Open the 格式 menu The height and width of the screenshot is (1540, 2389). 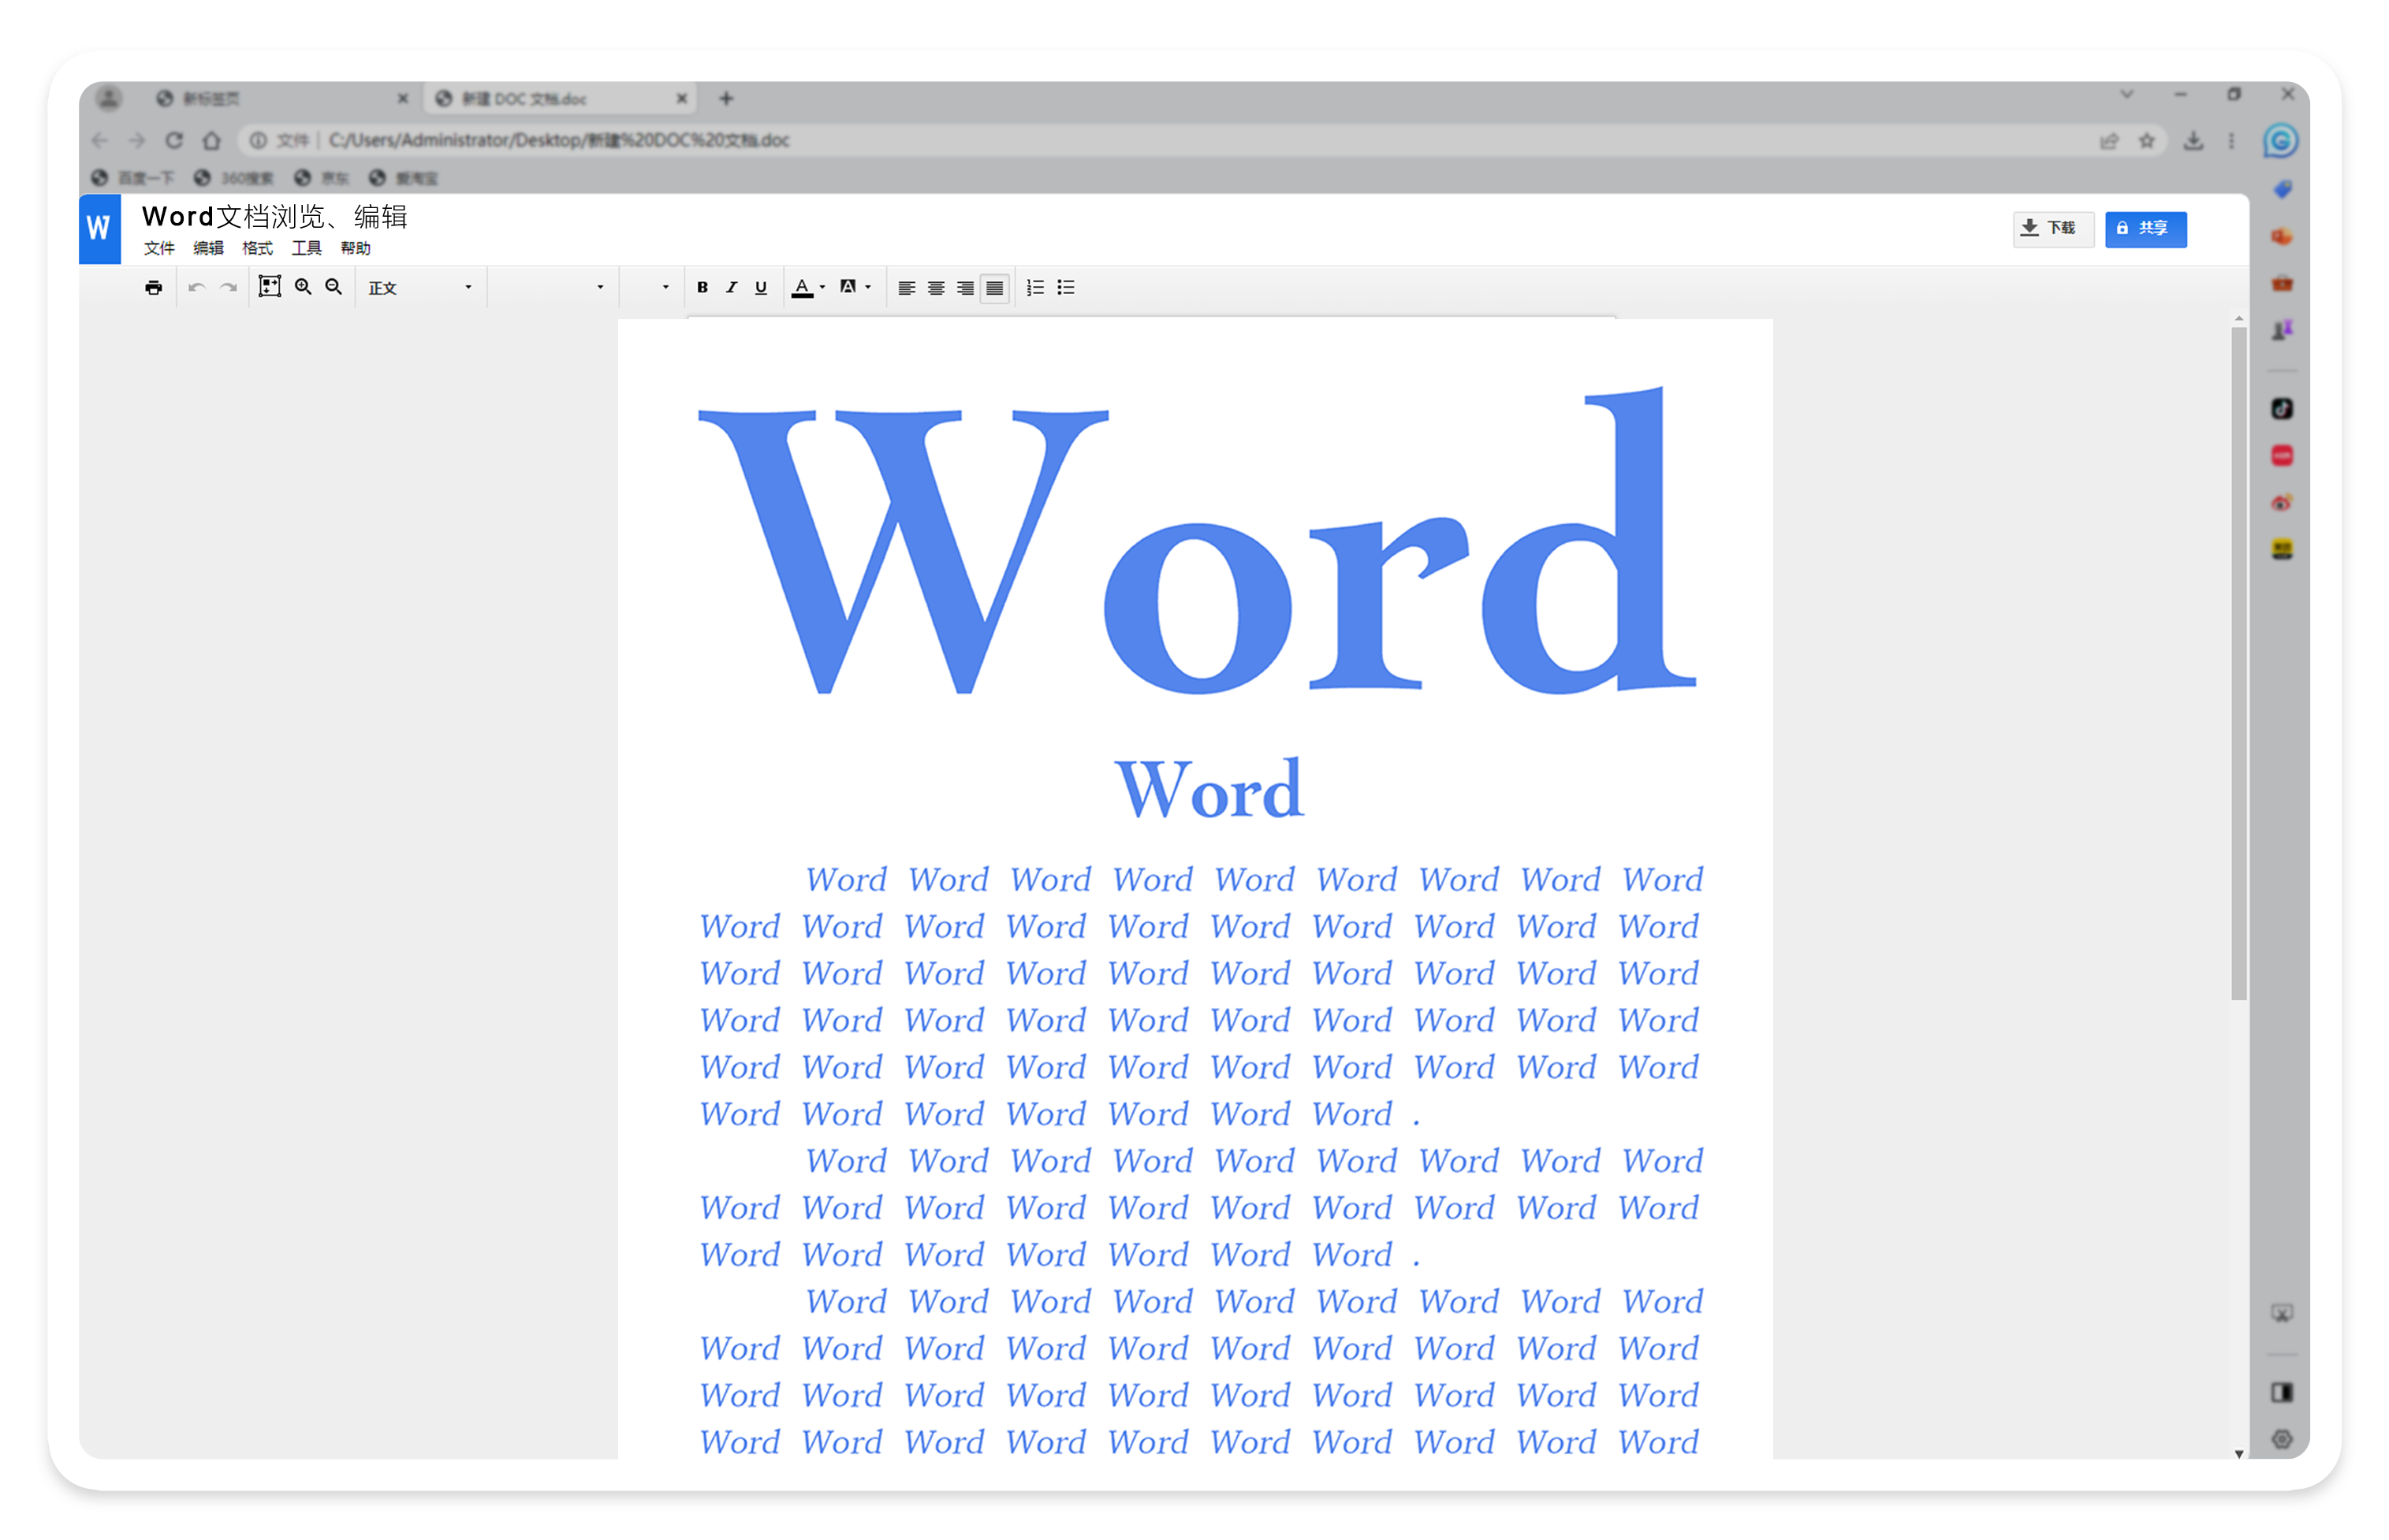tap(257, 248)
